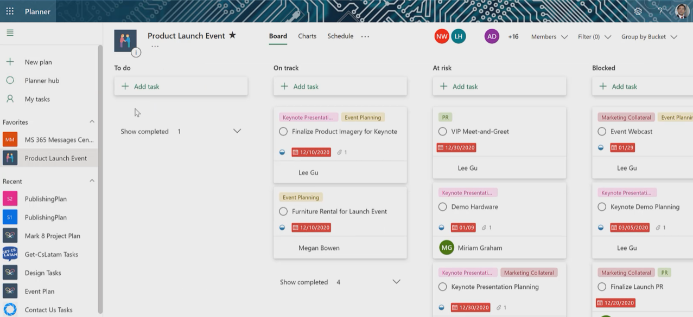
Task: Collapse the Recent section
Action: pos(92,181)
